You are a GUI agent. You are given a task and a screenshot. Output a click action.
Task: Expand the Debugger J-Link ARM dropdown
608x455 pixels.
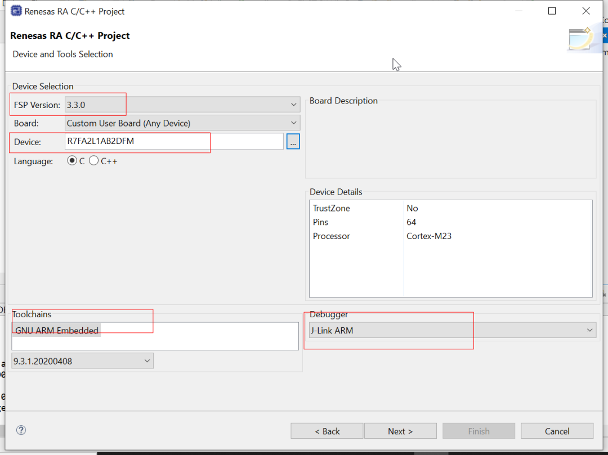[x=452, y=330]
